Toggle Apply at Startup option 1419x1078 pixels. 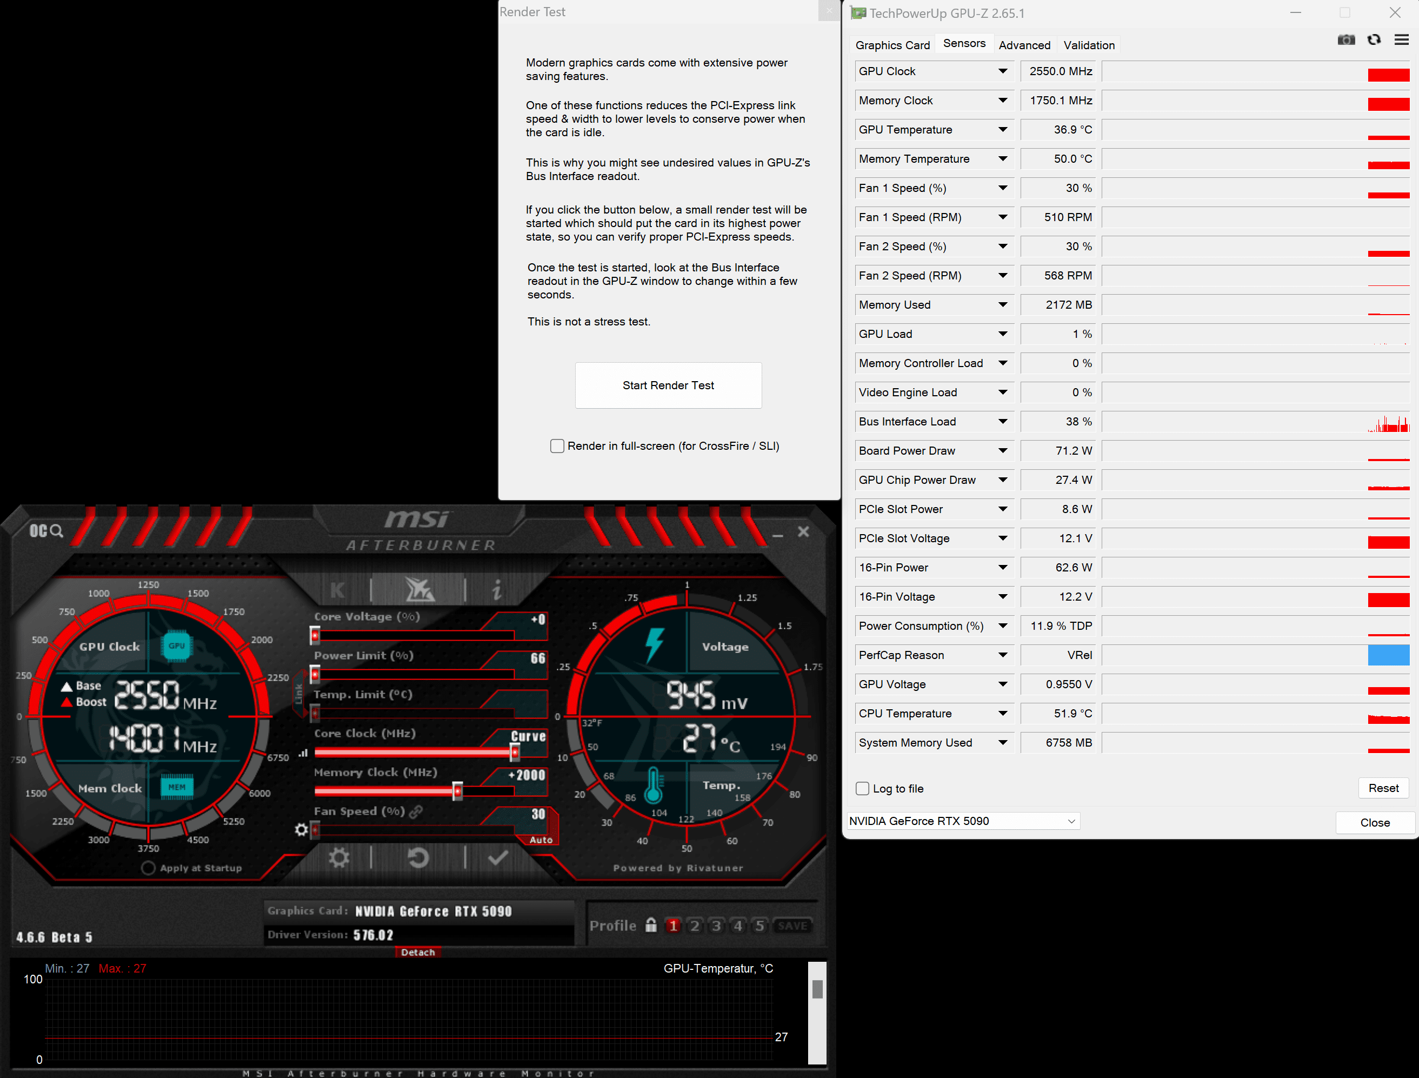pyautogui.click(x=148, y=868)
